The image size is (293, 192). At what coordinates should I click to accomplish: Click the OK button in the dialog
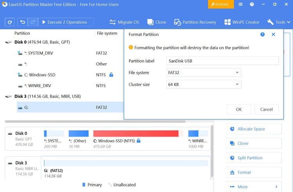click(239, 109)
